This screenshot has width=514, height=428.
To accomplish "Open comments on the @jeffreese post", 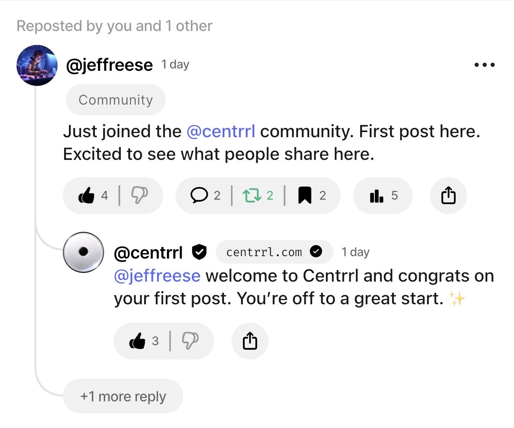I will 199,195.
